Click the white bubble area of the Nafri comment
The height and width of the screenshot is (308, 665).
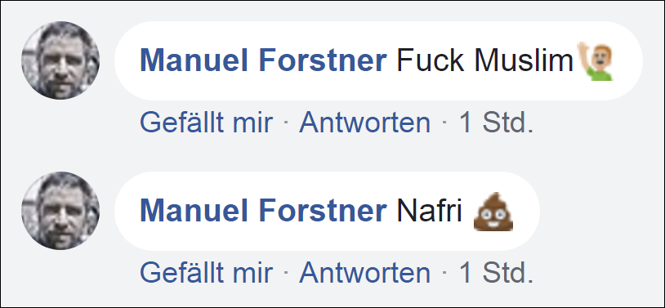pos(327,211)
